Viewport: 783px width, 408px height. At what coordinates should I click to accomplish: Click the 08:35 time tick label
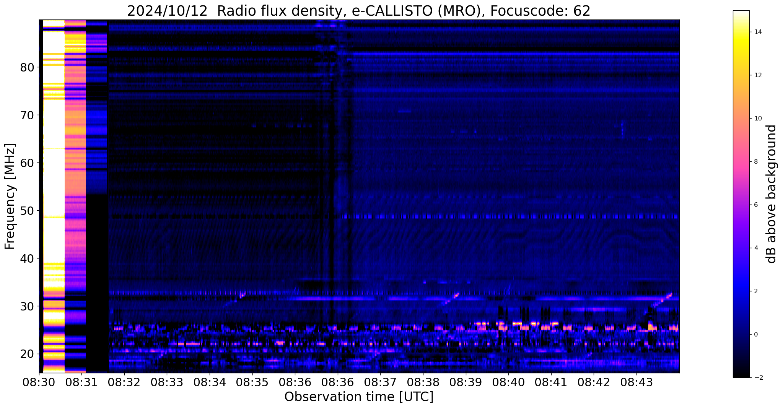(252, 382)
